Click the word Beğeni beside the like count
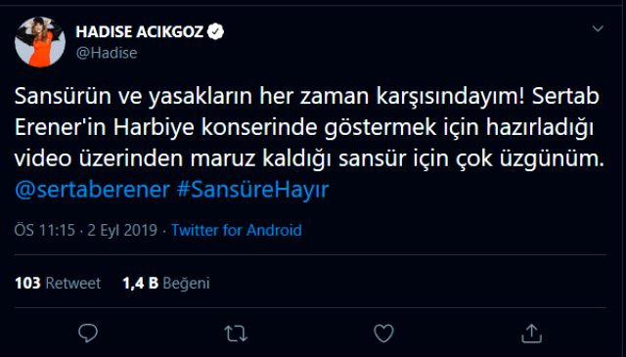The width and height of the screenshot is (626, 357). [x=186, y=284]
